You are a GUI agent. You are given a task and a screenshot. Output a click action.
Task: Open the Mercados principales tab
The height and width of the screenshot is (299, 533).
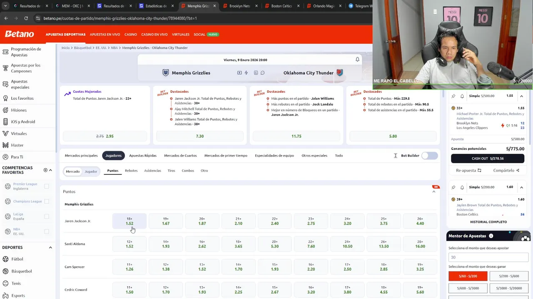coord(81,156)
